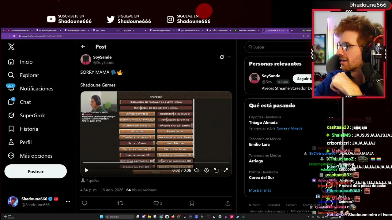Open a new browser tab
This screenshot has width=392, height=220.
coord(292,31)
